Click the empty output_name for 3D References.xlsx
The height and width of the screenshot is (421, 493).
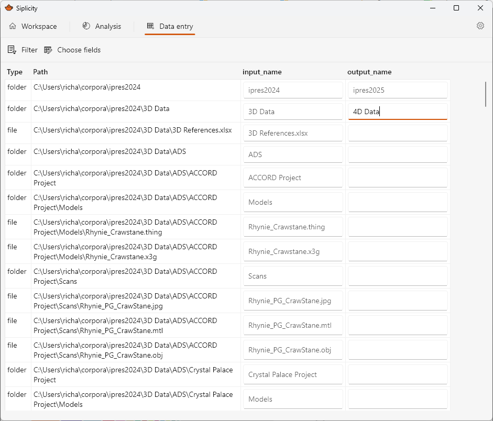398,132
